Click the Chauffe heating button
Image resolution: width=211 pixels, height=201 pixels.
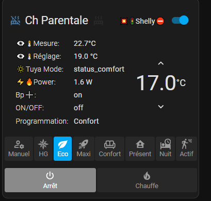click(x=147, y=180)
